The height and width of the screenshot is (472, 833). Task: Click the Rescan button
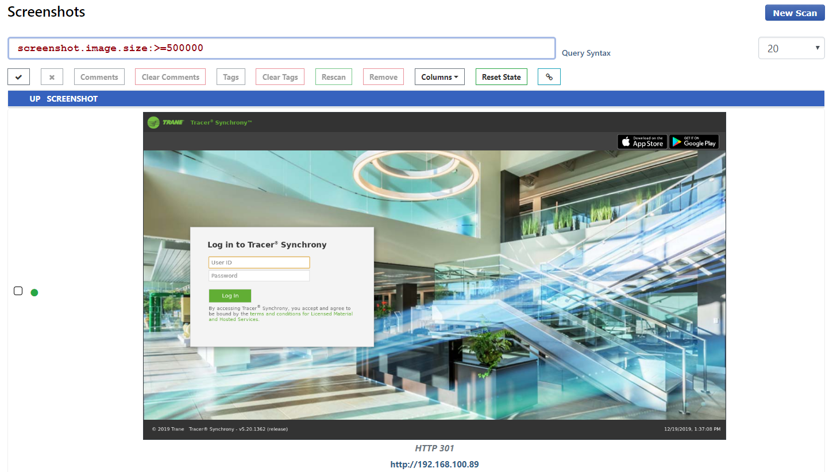click(x=334, y=77)
